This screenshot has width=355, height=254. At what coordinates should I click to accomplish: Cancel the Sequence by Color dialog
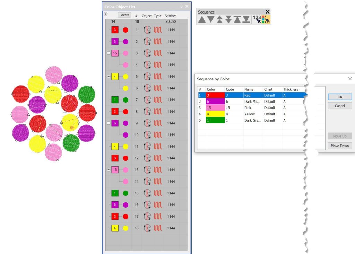[x=339, y=106]
